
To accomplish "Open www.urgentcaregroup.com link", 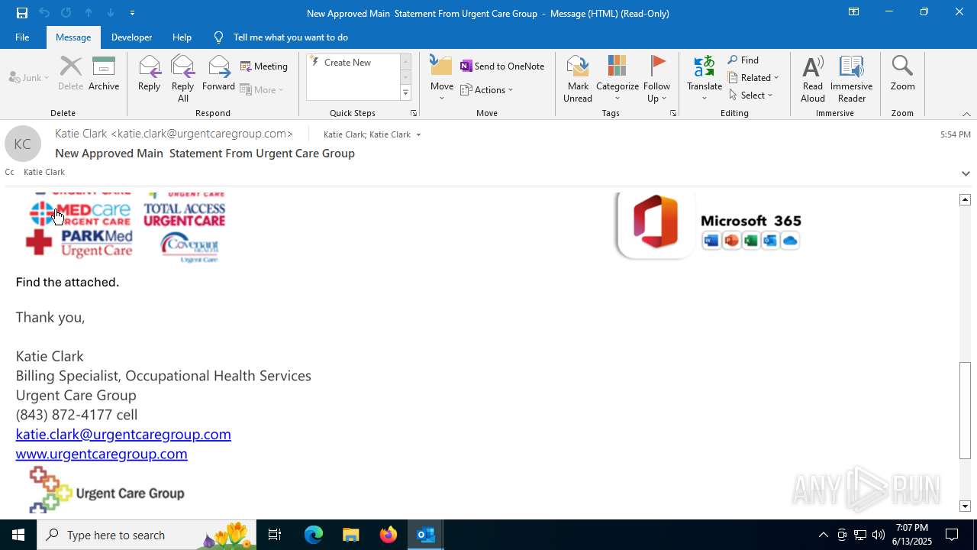I will tap(102, 454).
